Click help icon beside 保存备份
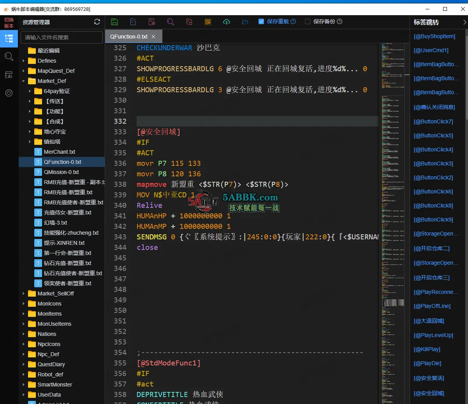468x404 pixels. [x=340, y=22]
